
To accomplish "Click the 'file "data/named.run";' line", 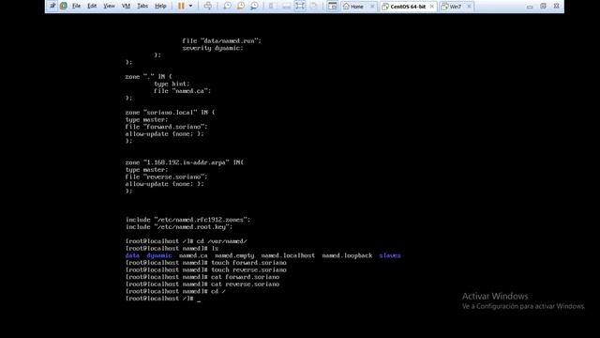I will pos(221,40).
